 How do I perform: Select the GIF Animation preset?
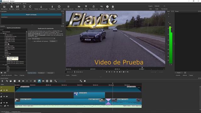8,35
